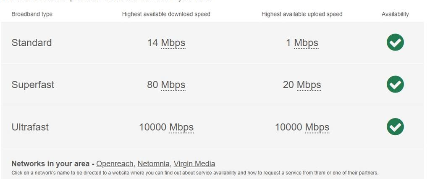Click the Networks in your area heading
The height and width of the screenshot is (179, 430).
click(50, 164)
